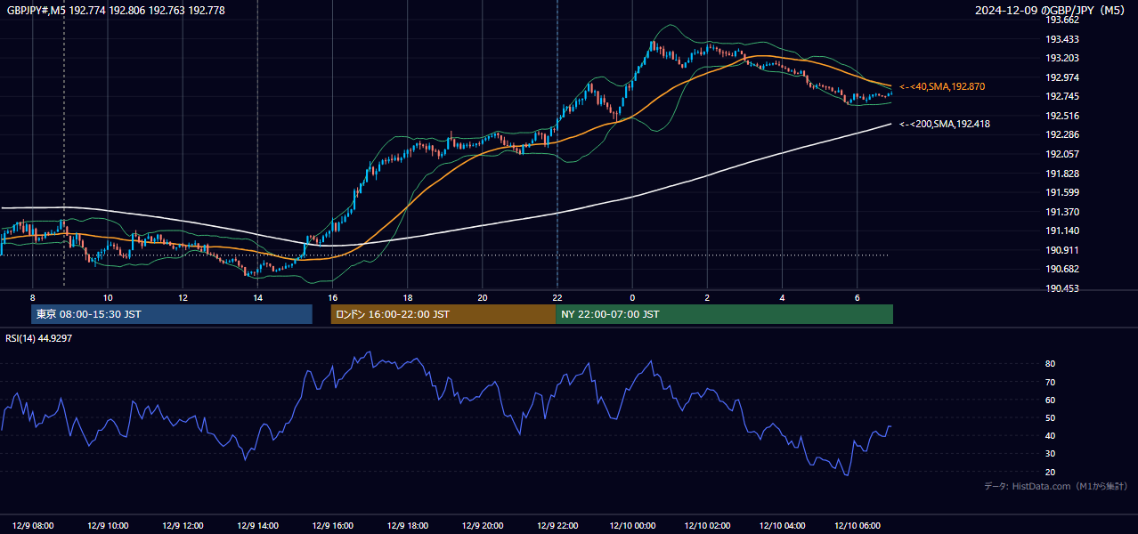1138x534 pixels.
Task: Click RSI scale level 60
Action: click(1050, 400)
